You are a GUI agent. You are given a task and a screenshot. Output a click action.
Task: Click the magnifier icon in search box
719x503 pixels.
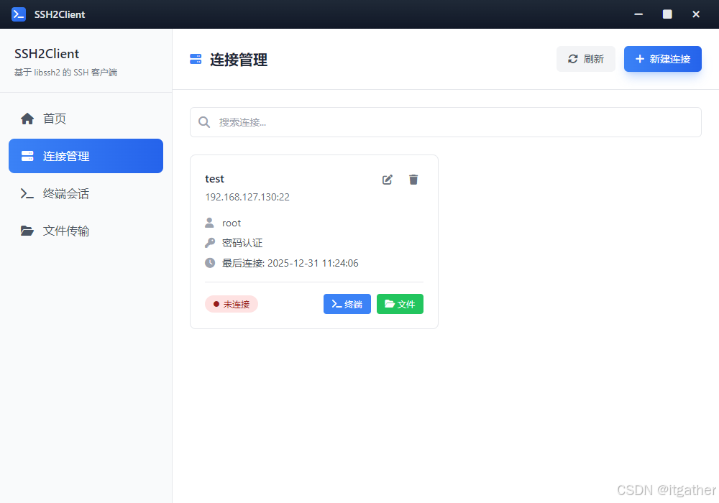pos(204,122)
